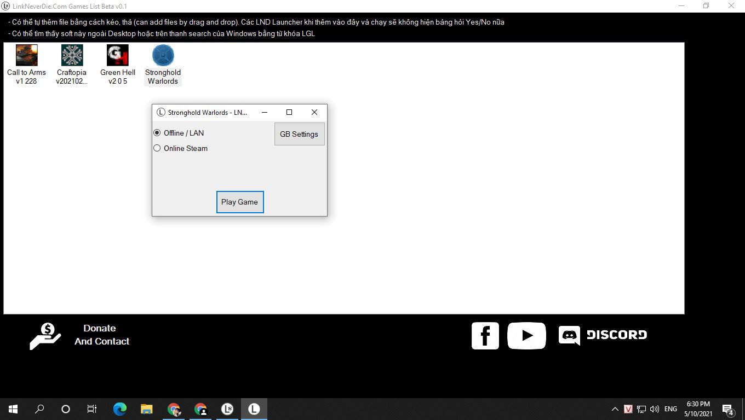Click the 'Craftopia v202102...' label
Viewport: 745px width, 420px height.
click(x=72, y=77)
